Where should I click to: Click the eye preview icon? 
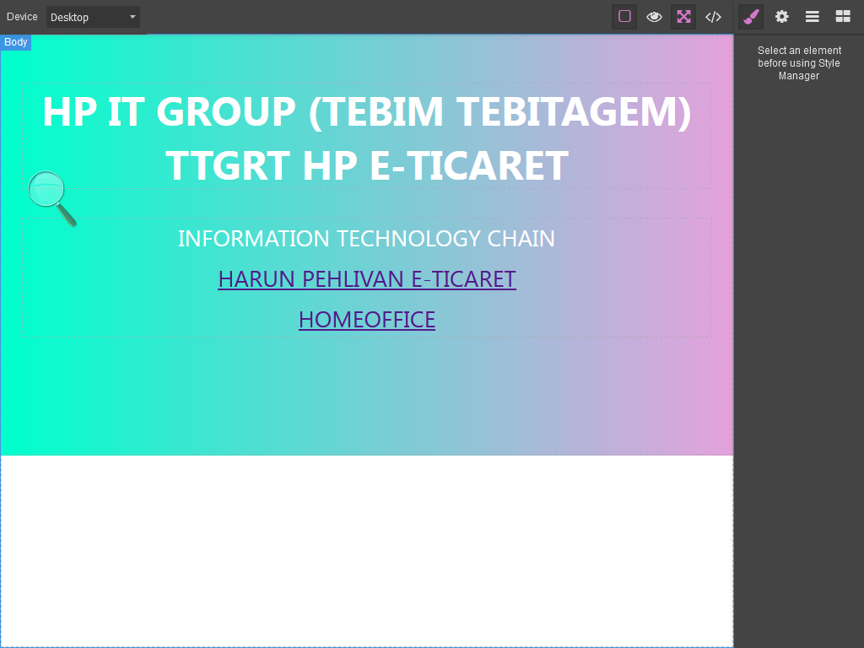(654, 17)
